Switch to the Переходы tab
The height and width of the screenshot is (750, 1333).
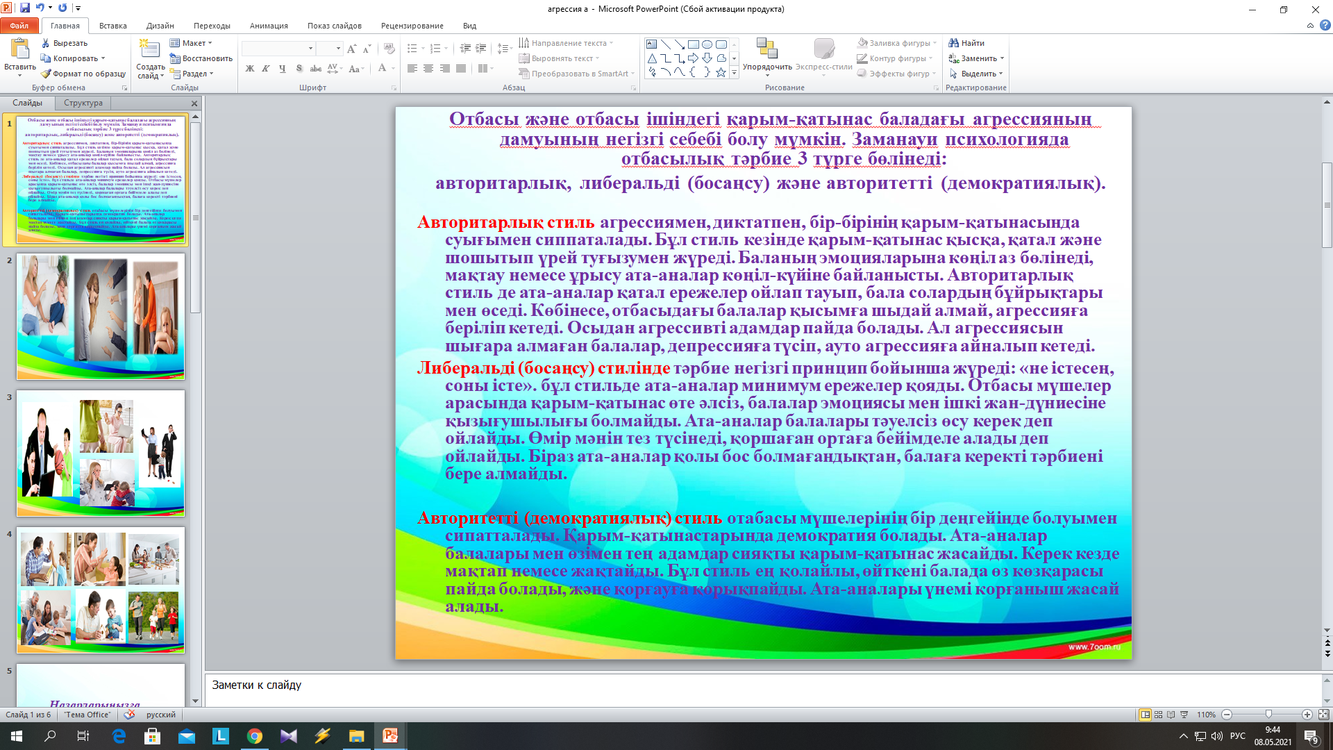[212, 26]
